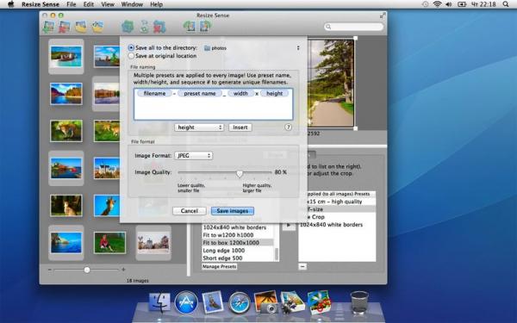Open the View menu
Screen dimensions: 517x323
[x=108, y=4]
